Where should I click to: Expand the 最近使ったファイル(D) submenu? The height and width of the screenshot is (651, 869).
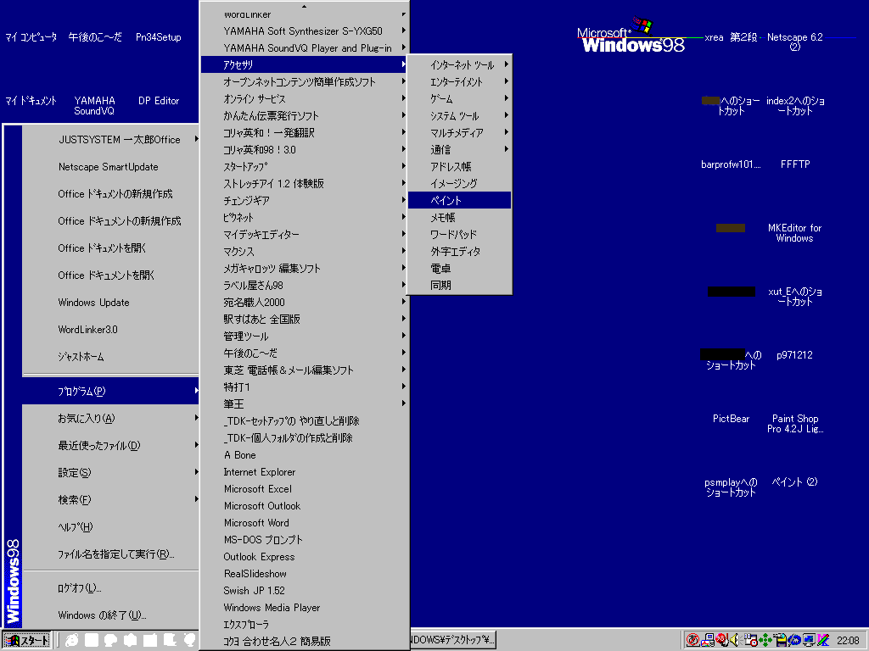coord(111,446)
